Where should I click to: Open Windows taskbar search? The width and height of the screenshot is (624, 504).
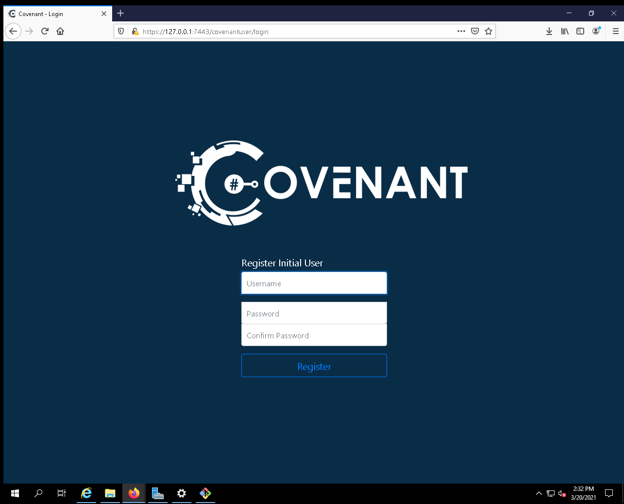tap(38, 493)
